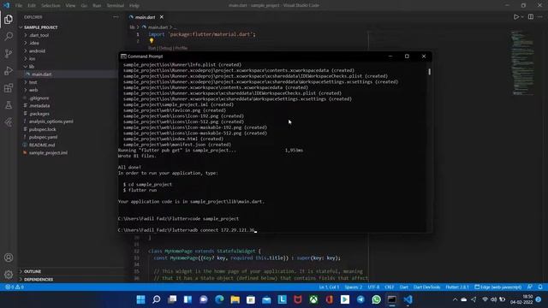The height and width of the screenshot is (308, 548).
Task: Open the View menu
Action: [x=70, y=6]
